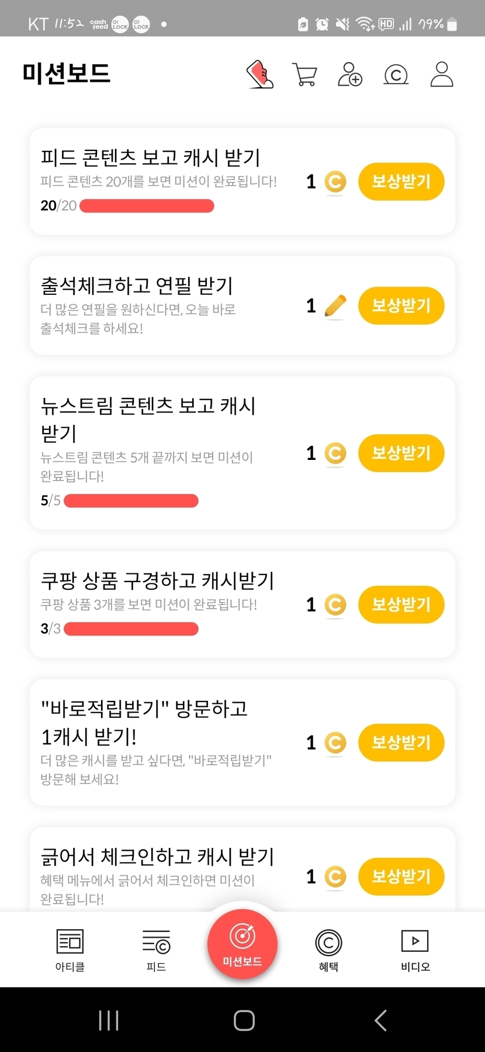The image size is (485, 1052).
Task: Tap the pencil icon in 출석체크 card
Action: [x=335, y=306]
